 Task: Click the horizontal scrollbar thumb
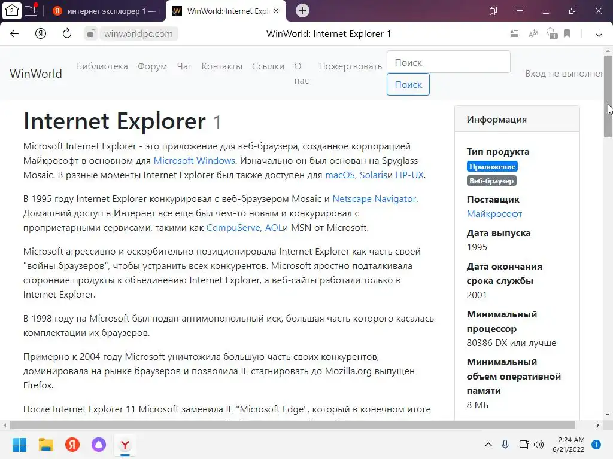coord(292,425)
